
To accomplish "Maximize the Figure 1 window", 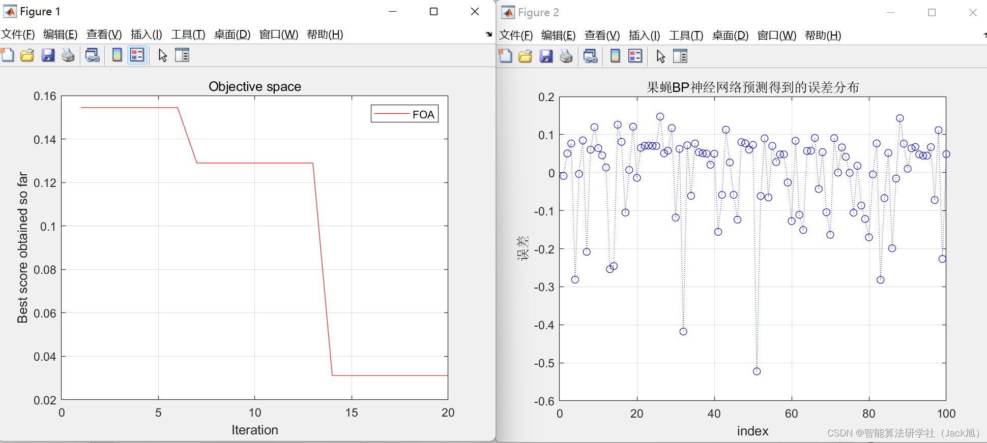I will pyautogui.click(x=433, y=11).
